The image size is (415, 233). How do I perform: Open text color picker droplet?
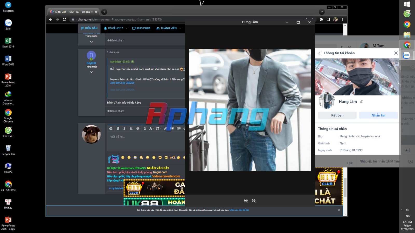pos(145,128)
